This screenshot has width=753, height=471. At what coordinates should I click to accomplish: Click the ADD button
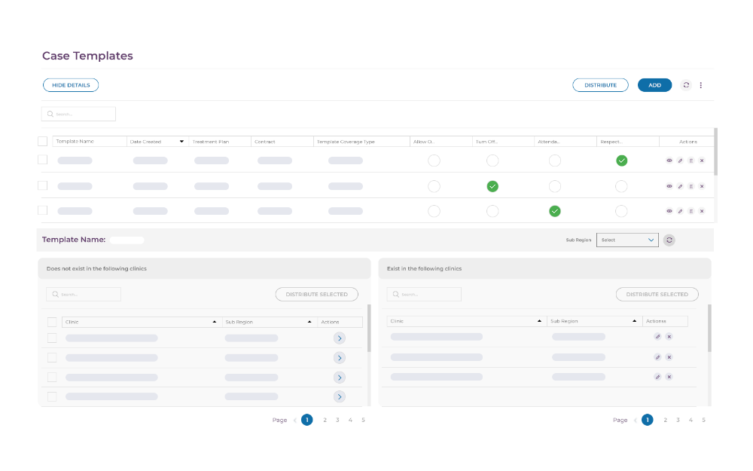(654, 85)
